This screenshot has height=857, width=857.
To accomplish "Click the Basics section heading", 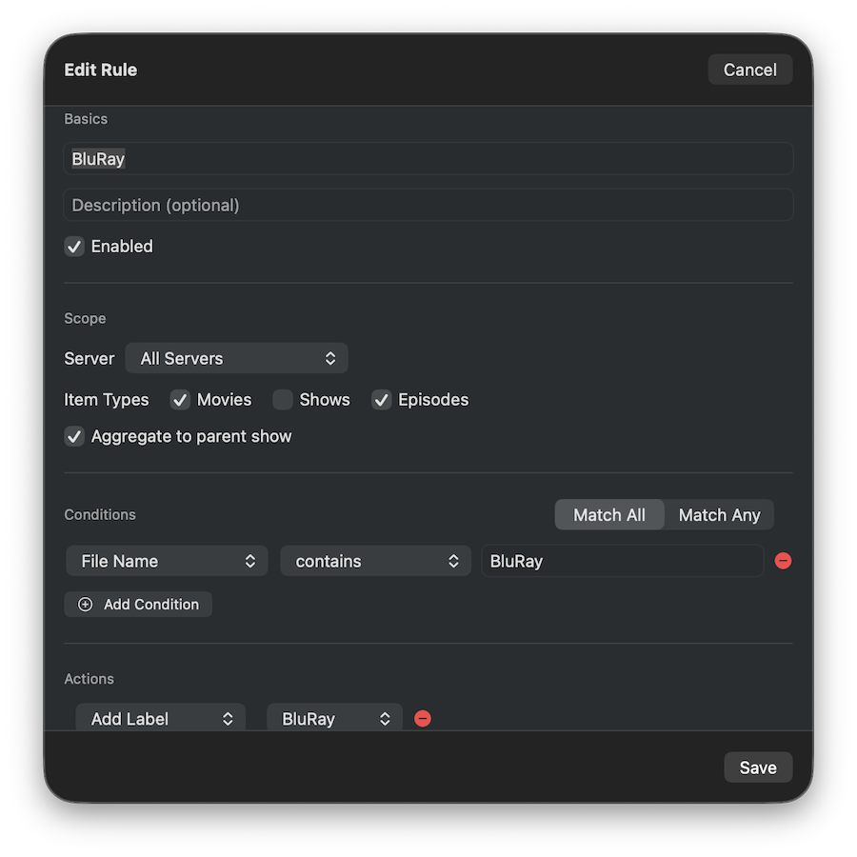I will pos(86,119).
